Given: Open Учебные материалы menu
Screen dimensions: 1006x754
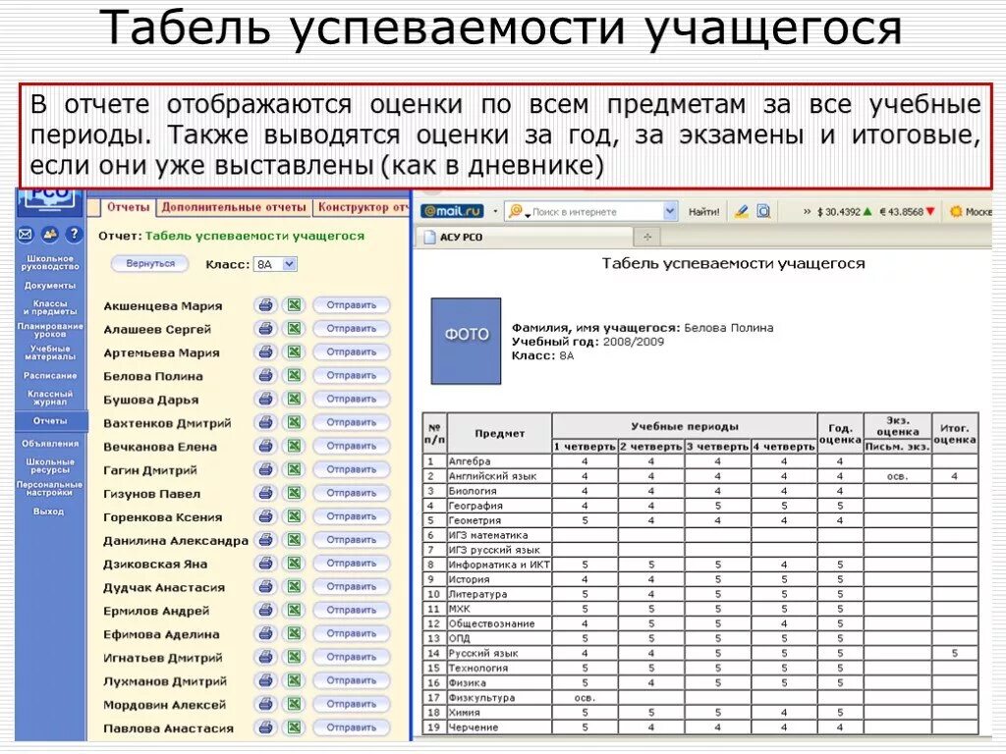Looking at the screenshot, I should (49, 352).
